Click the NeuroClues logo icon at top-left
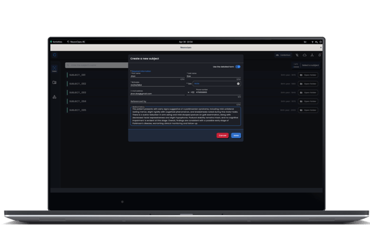Viewport: 370px width, 228px height. pyautogui.click(x=54, y=55)
